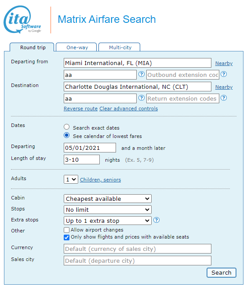Click the Search button
This screenshot has height=290, width=247.
tap(222, 272)
